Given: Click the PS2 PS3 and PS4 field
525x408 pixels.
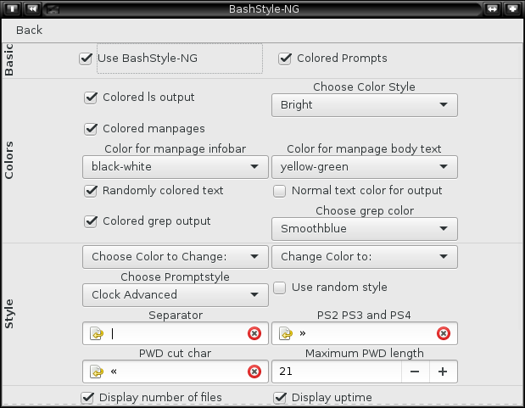Looking at the screenshot, I should point(365,333).
